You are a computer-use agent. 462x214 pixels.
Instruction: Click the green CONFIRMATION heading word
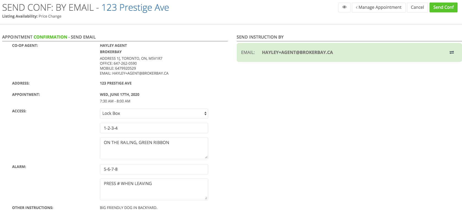(50, 37)
